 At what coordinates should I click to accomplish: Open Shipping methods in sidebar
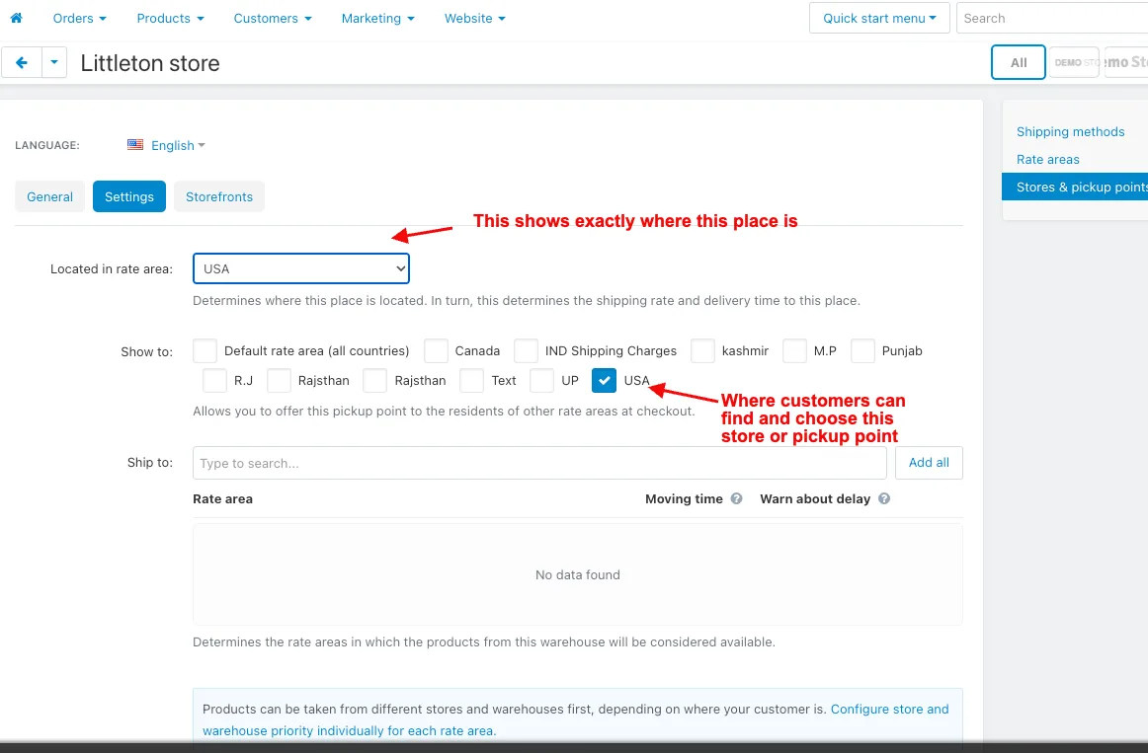pos(1070,131)
